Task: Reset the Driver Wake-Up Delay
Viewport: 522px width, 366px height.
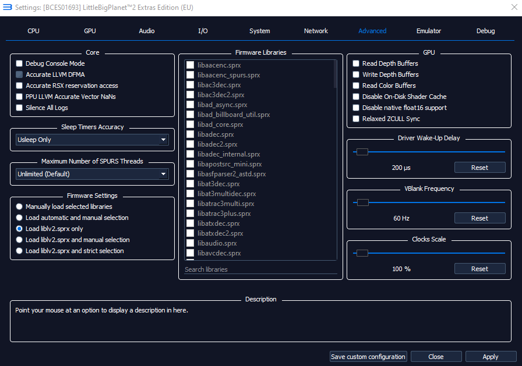Action: (x=479, y=168)
